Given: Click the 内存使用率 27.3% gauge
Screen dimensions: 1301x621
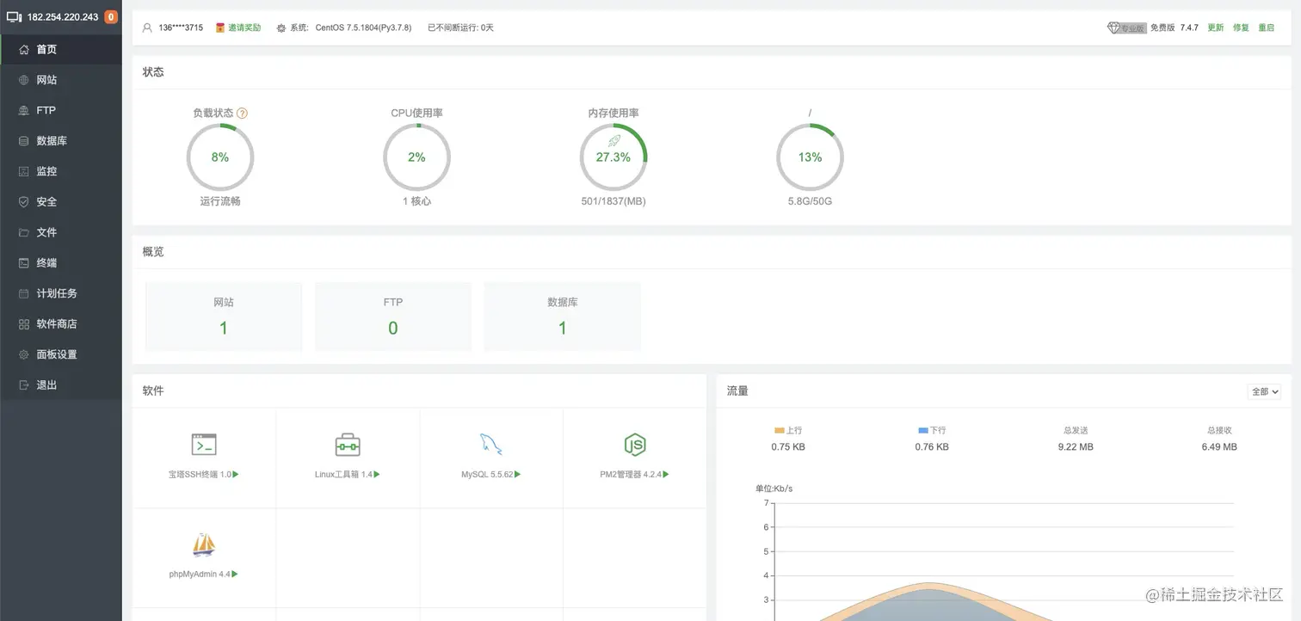Looking at the screenshot, I should 614,157.
